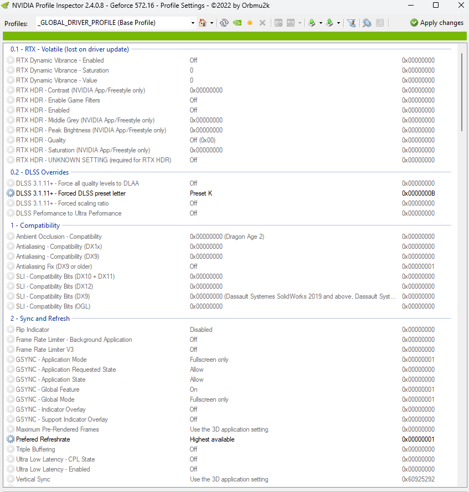
Task: Select 'DLSS Performance to Ultra Performance' setting
Action: [69, 213]
